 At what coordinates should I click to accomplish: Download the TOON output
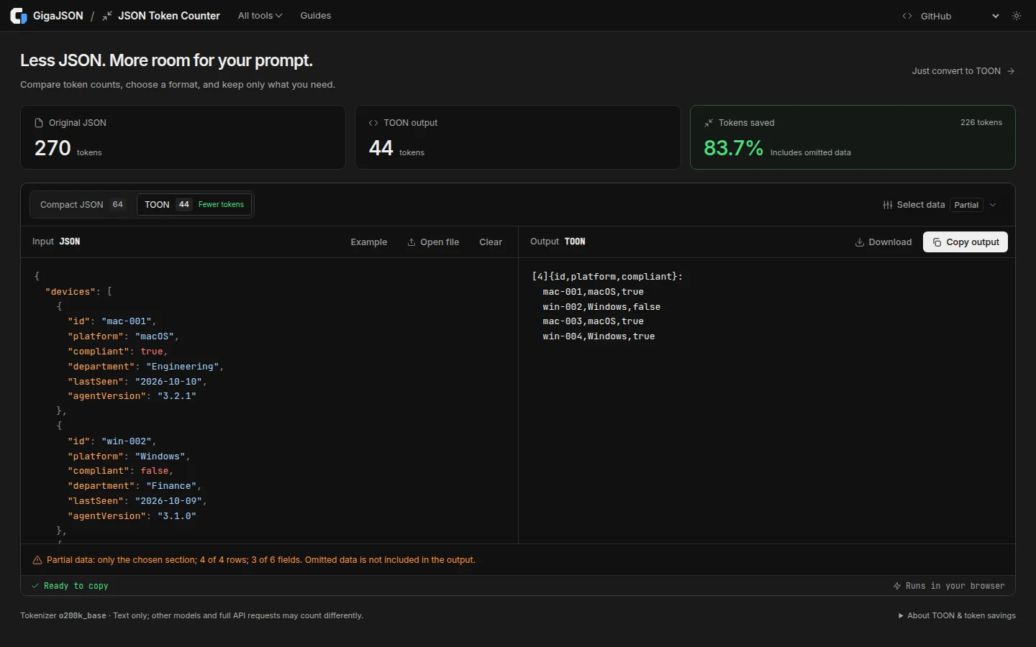pos(883,242)
